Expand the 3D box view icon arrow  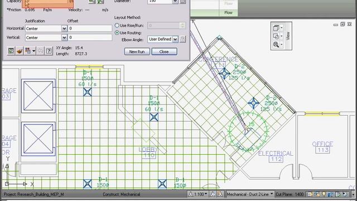click(281, 28)
